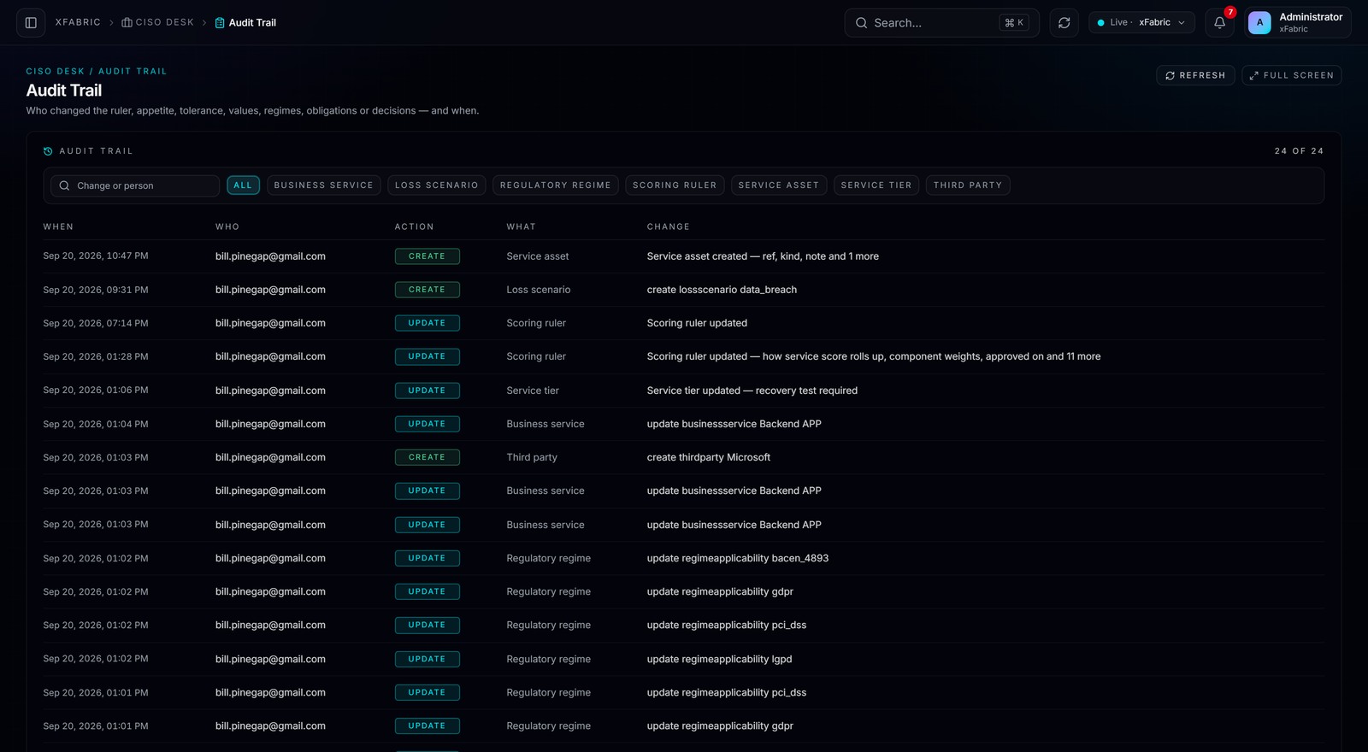This screenshot has width=1368, height=752.
Task: Click the ⌘K shortcut badge
Action: [x=1013, y=23]
